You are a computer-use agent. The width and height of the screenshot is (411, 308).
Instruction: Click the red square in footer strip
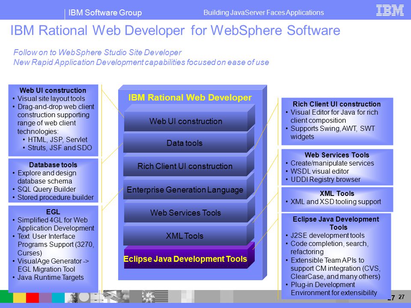(x=33, y=298)
